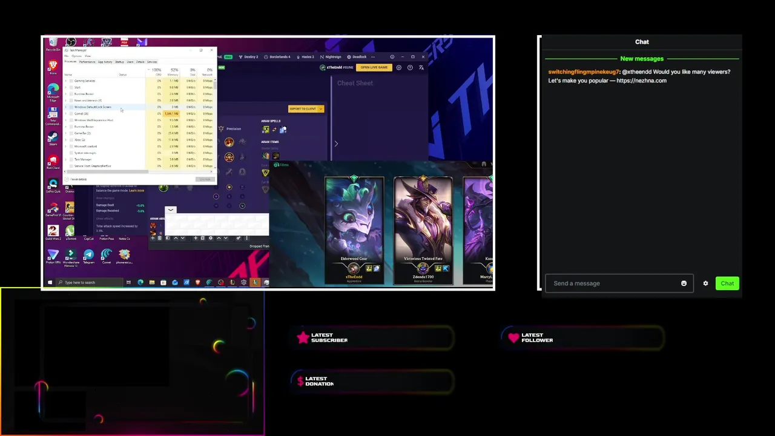This screenshot has width=775, height=436.
Task: Open Telegram desktop shortcut
Action: (x=89, y=256)
